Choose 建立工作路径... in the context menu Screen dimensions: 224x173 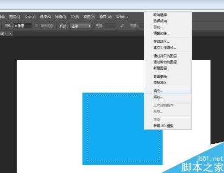point(168,48)
